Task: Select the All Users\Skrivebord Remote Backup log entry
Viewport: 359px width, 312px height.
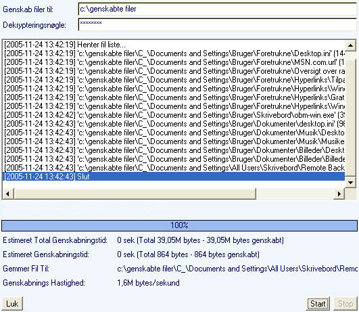Action: (x=174, y=168)
